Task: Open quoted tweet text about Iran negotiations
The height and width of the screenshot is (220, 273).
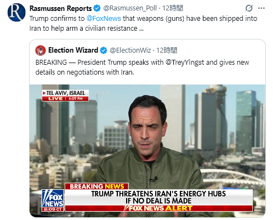Action: [142, 67]
